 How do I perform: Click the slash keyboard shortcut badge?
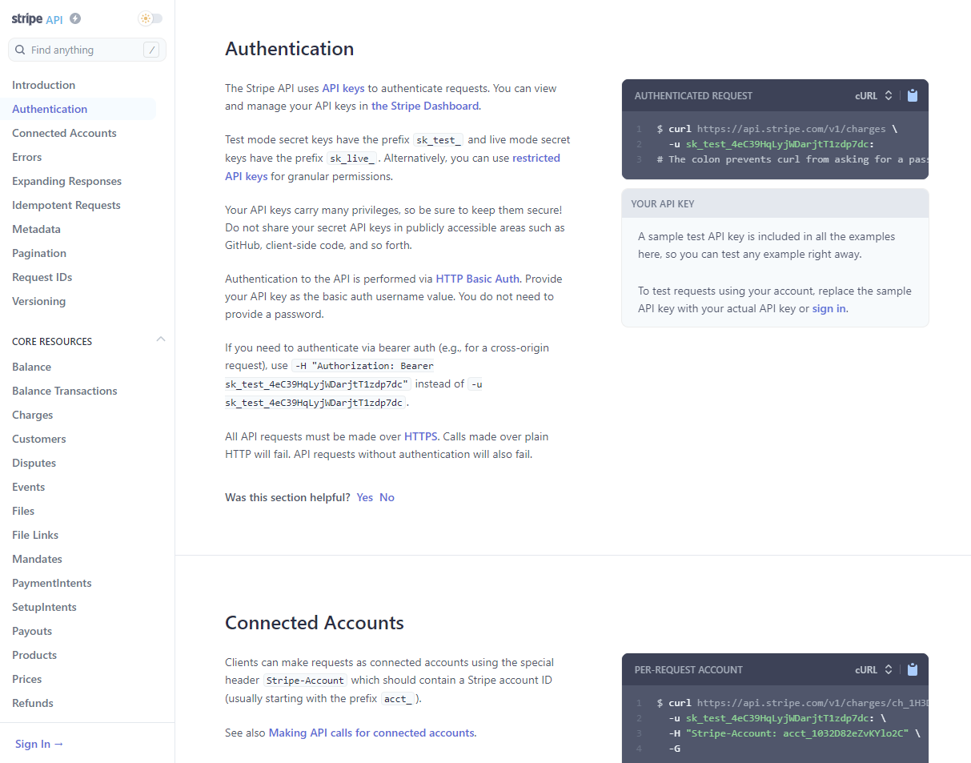[150, 50]
